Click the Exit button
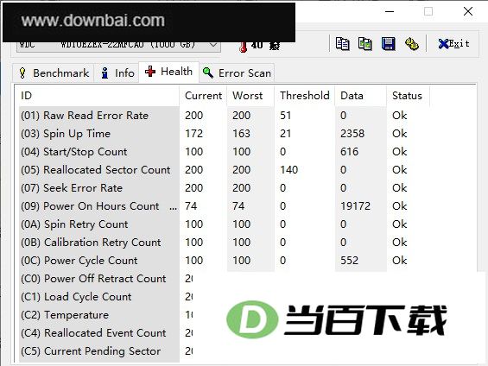Screen dimensions: 488x366 (x=453, y=44)
